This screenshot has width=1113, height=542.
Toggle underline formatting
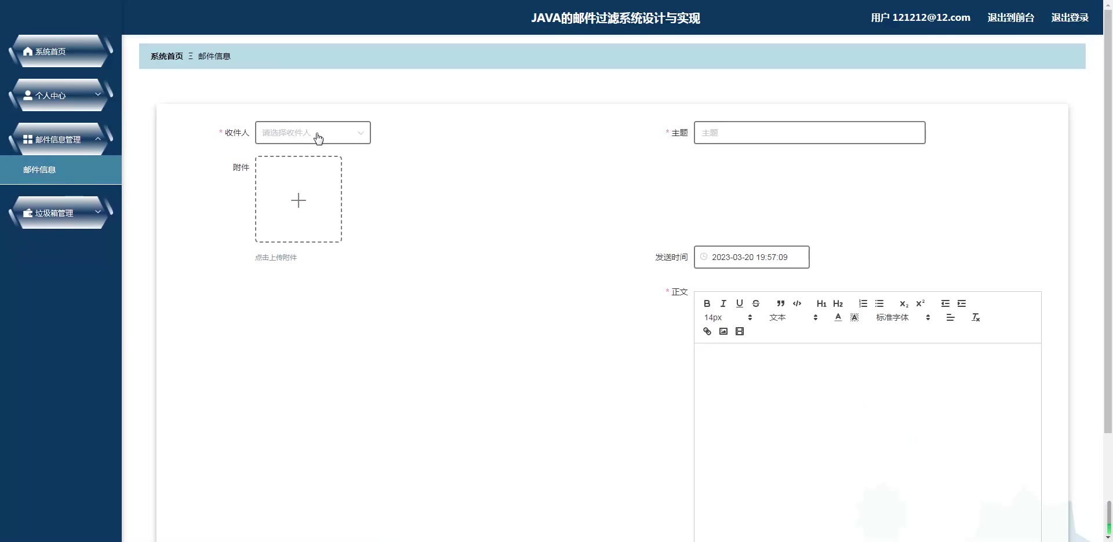[x=739, y=303]
